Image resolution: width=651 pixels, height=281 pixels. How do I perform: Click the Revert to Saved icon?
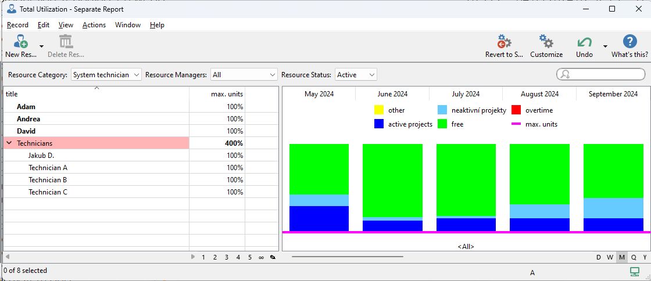504,42
